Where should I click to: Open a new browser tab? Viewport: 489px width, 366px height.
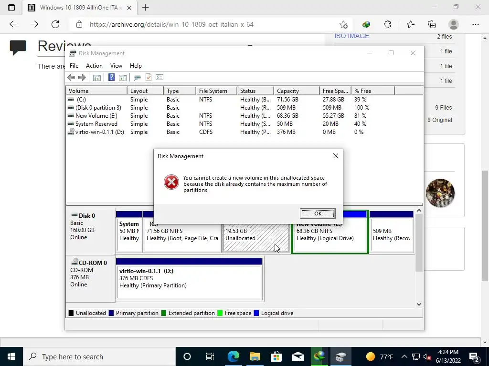tap(145, 8)
